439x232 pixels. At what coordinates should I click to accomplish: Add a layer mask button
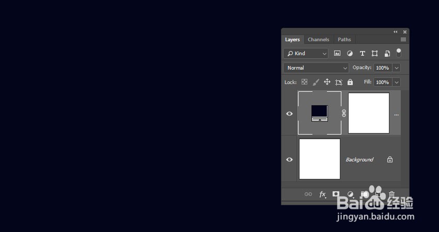click(x=336, y=194)
